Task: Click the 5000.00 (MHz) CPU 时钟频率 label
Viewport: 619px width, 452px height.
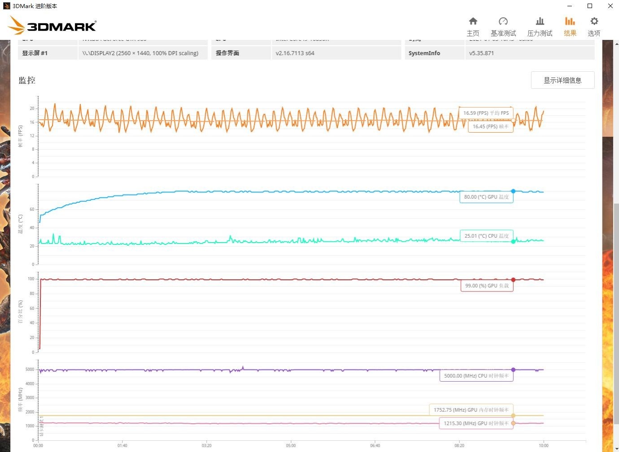Action: click(x=476, y=376)
